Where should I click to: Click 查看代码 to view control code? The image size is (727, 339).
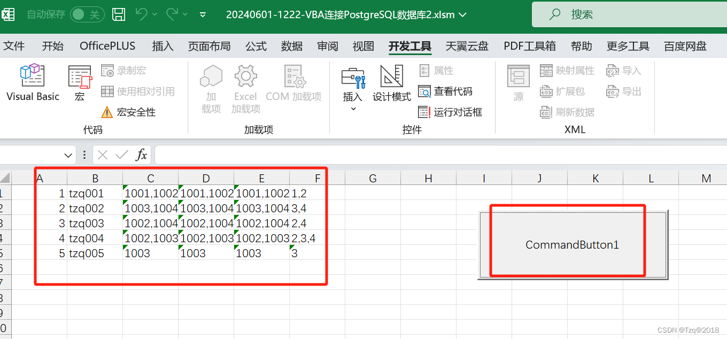pos(445,91)
